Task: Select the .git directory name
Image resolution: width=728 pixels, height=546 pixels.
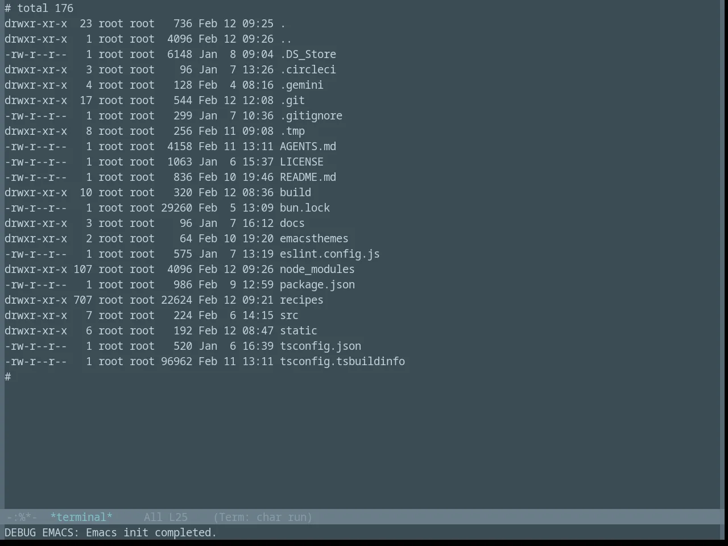Action: pos(292,101)
